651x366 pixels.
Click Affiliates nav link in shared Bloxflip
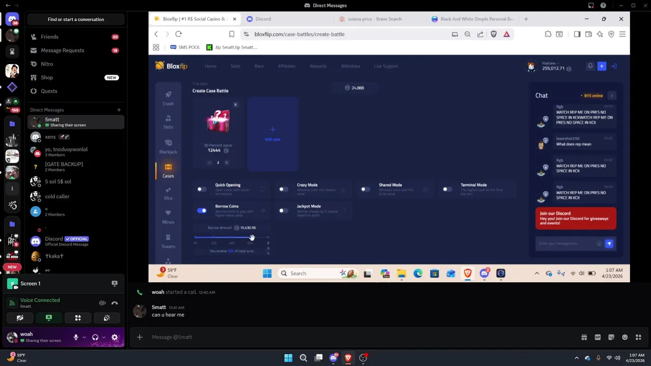coord(286,66)
